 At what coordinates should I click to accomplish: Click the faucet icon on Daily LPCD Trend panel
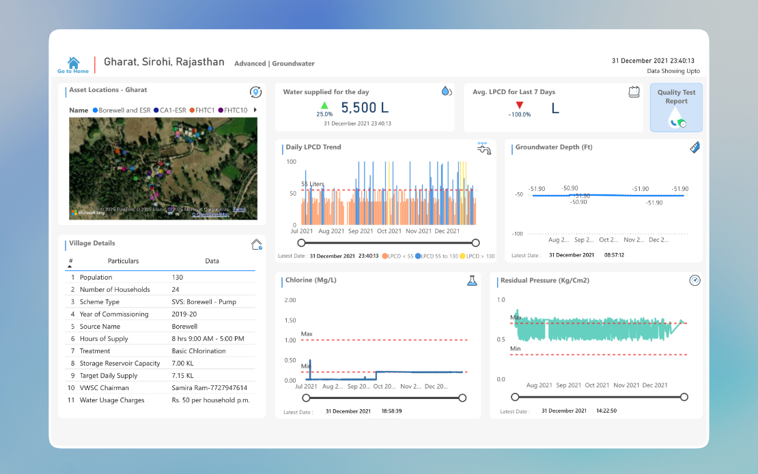click(483, 147)
